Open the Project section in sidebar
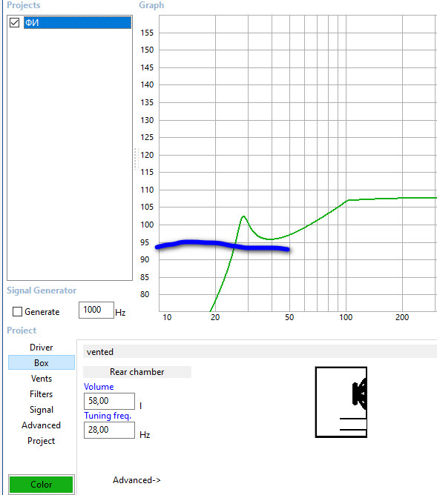The width and height of the screenshot is (437, 495). tap(42, 440)
